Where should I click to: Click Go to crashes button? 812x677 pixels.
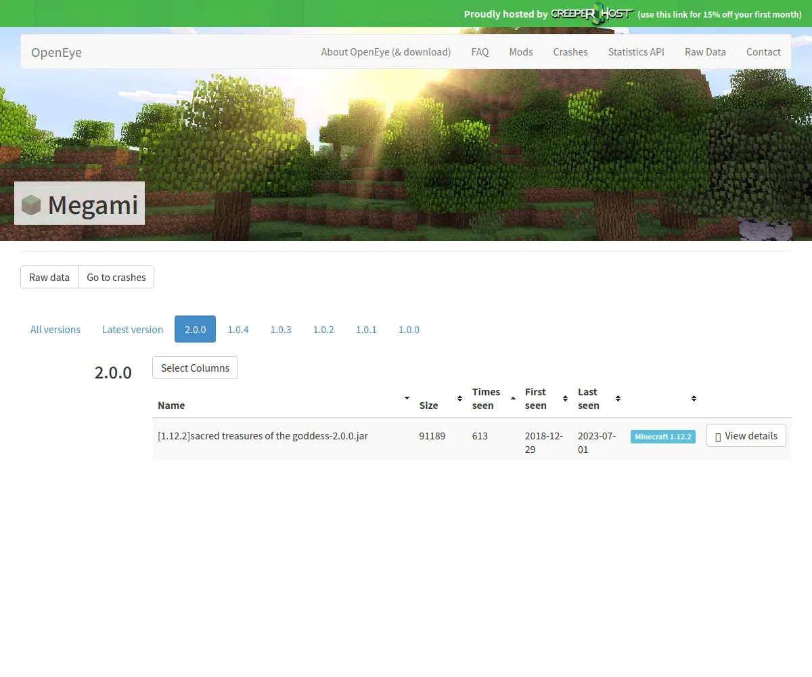pyautogui.click(x=116, y=277)
